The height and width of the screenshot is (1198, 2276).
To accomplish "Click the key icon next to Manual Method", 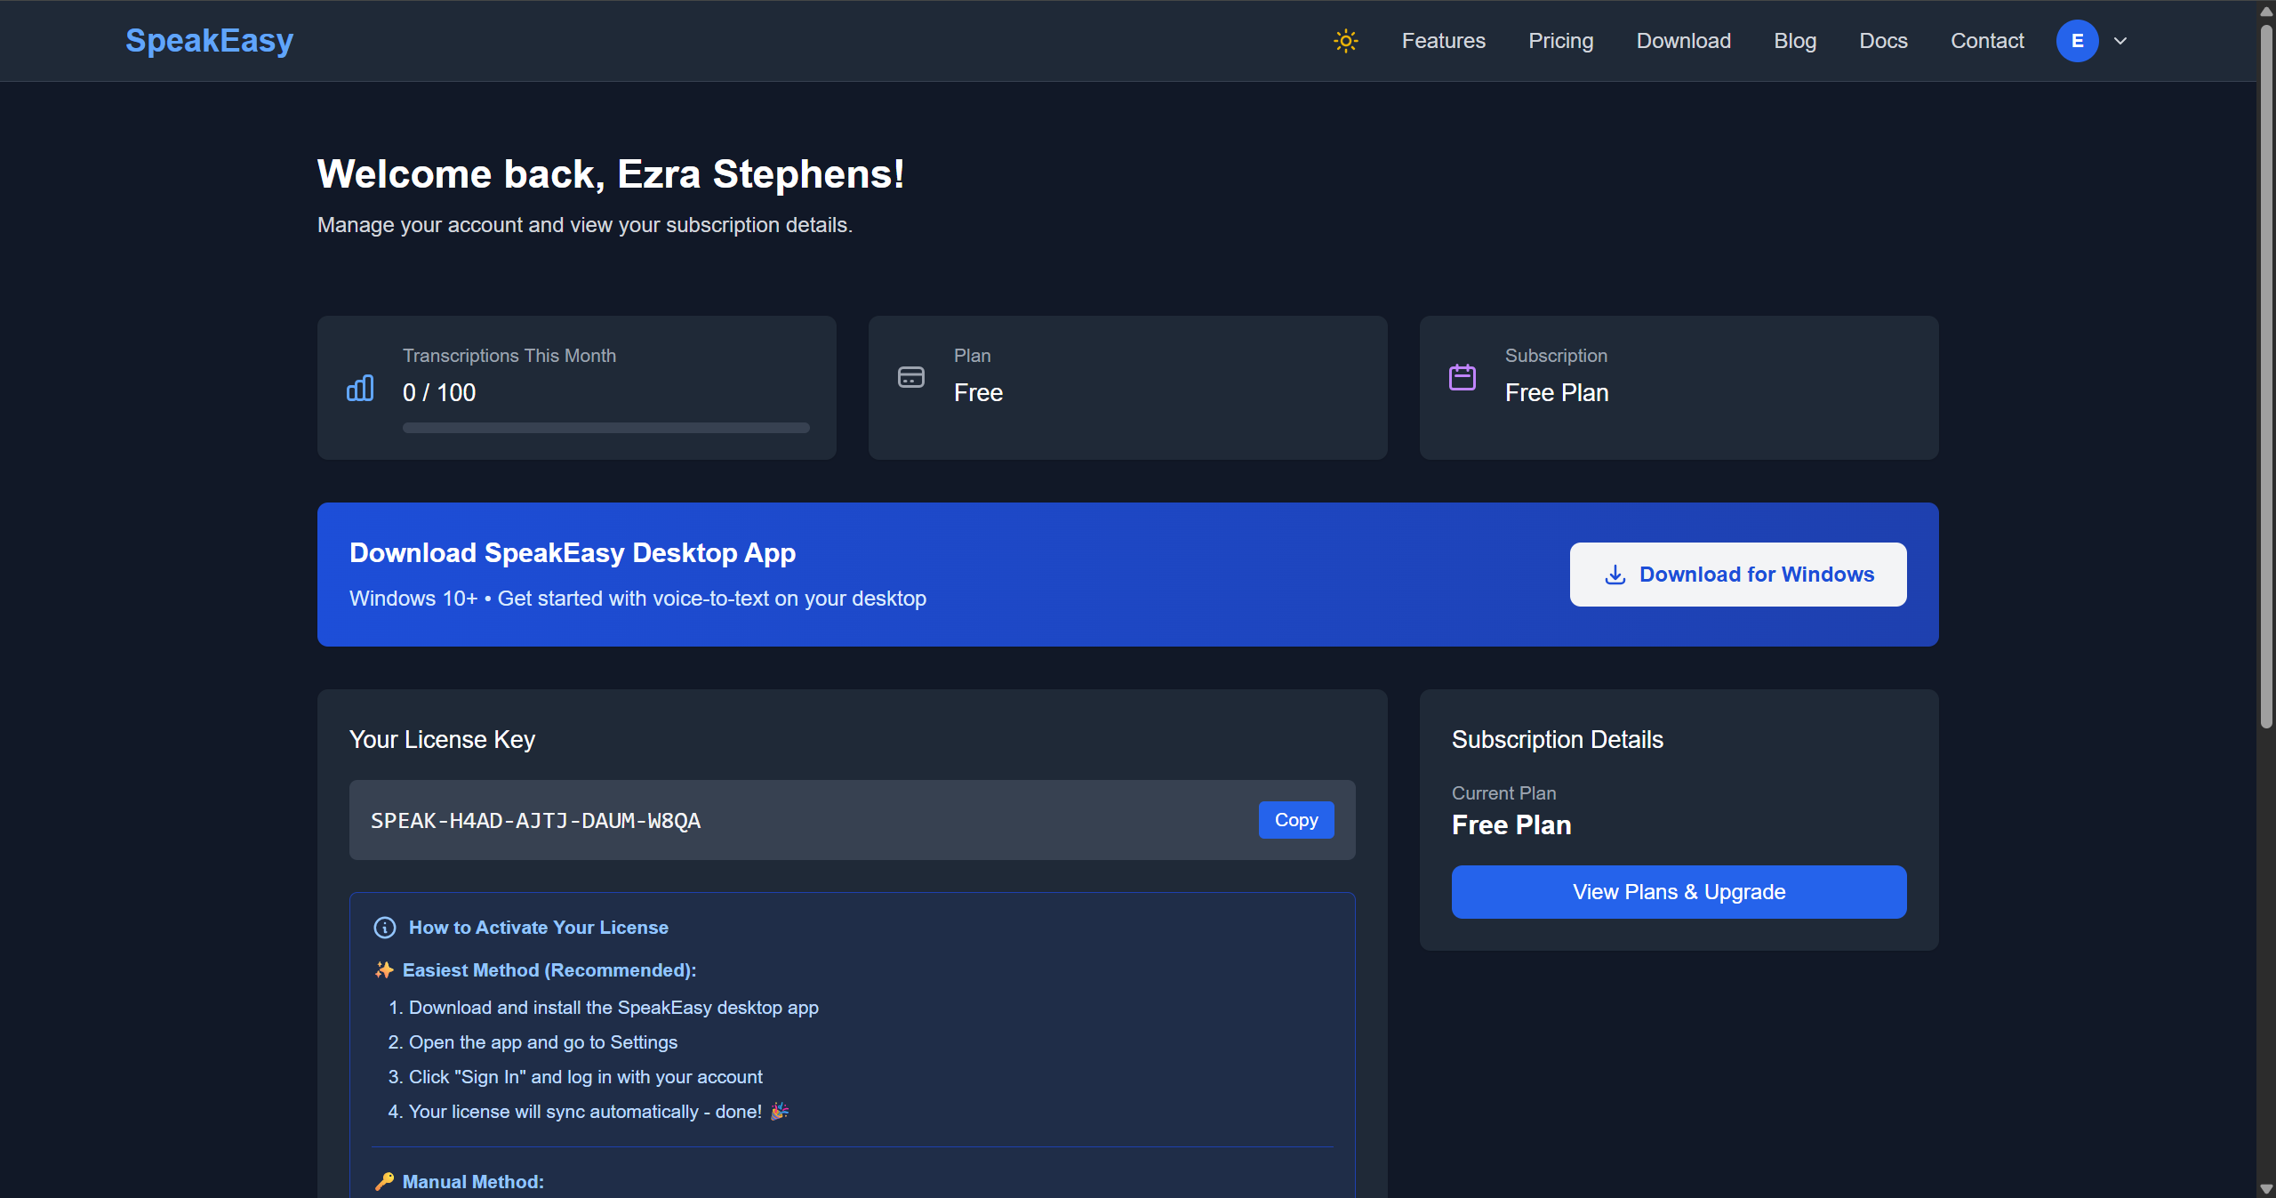I will pos(384,1181).
